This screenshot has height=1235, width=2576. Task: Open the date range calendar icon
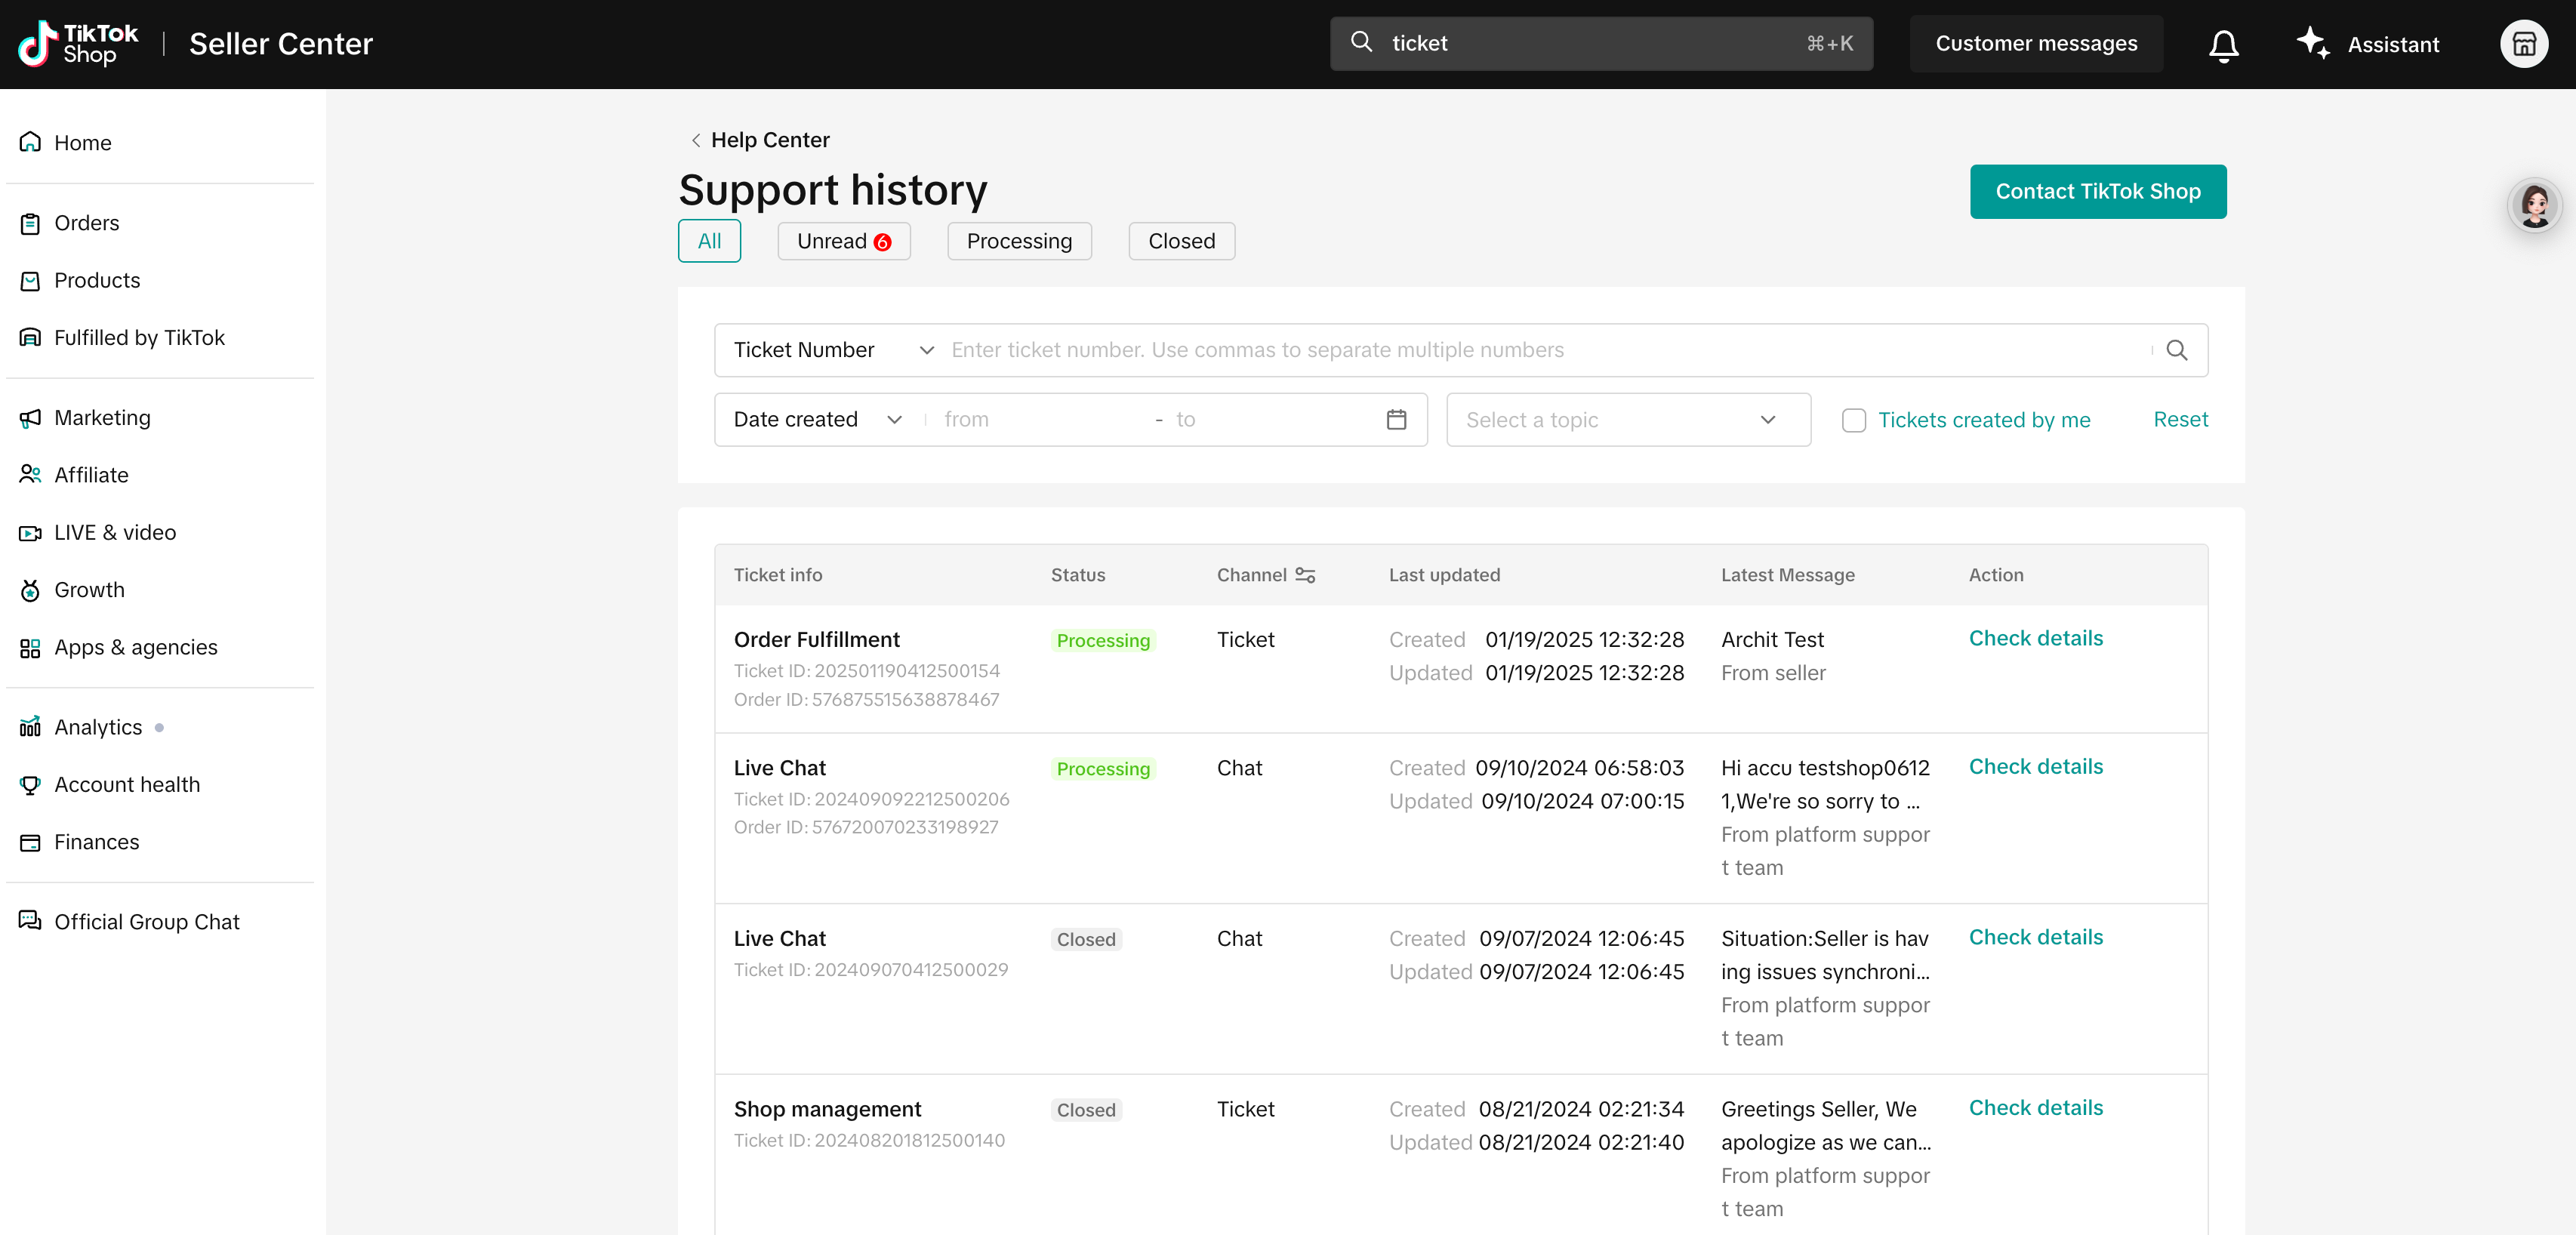click(1396, 420)
